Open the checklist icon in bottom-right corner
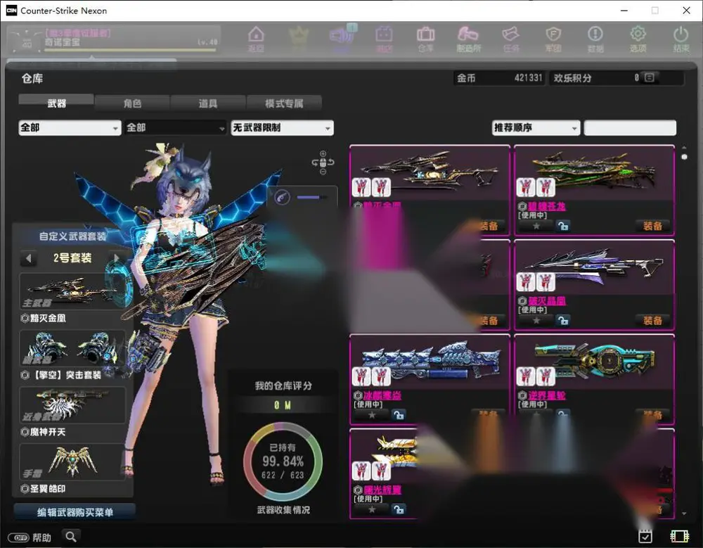 (645, 536)
